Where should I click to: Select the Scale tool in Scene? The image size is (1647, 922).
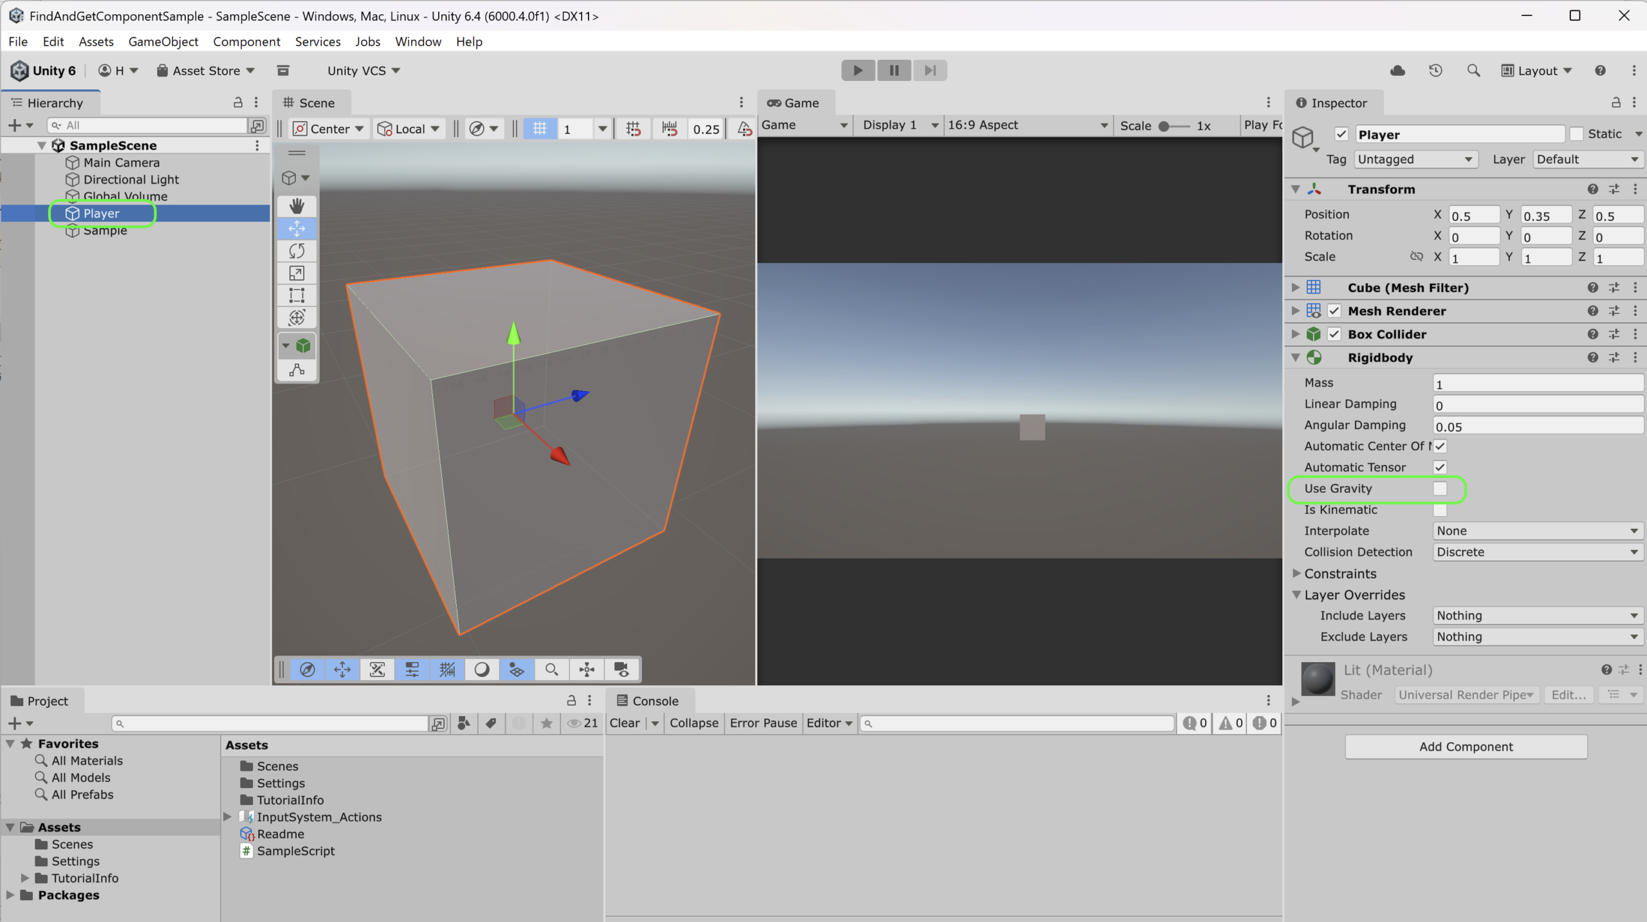click(297, 273)
